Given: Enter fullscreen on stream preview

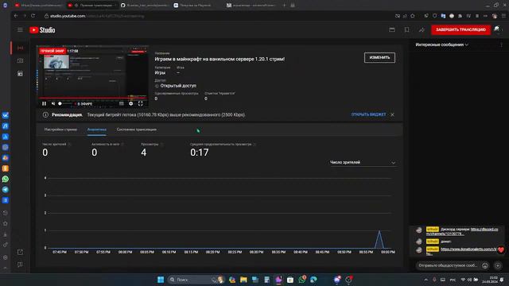Looking at the screenshot, I should (x=140, y=104).
